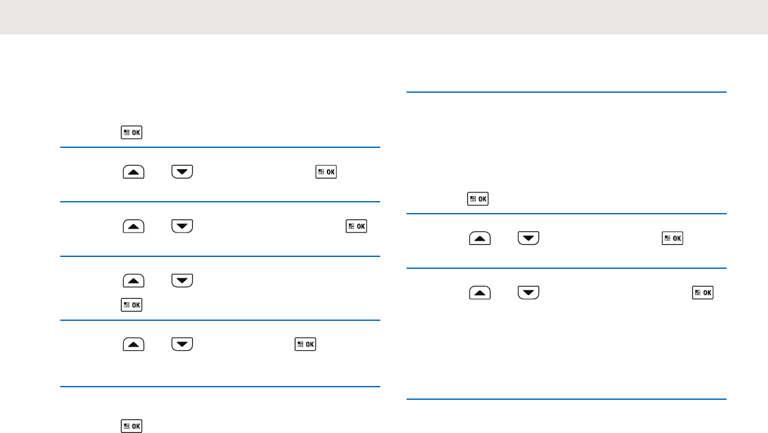Viewport: 768px width, 433px height.
Task: Click OK icon in left column's fourth arrow row
Action: click(x=307, y=343)
